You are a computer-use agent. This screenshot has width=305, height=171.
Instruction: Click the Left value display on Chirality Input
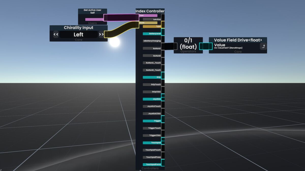tap(78, 34)
